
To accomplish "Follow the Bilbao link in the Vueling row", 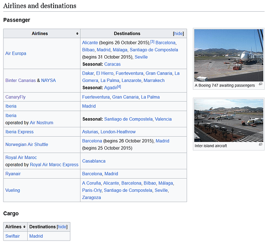I will pyautogui.click(x=150, y=183).
